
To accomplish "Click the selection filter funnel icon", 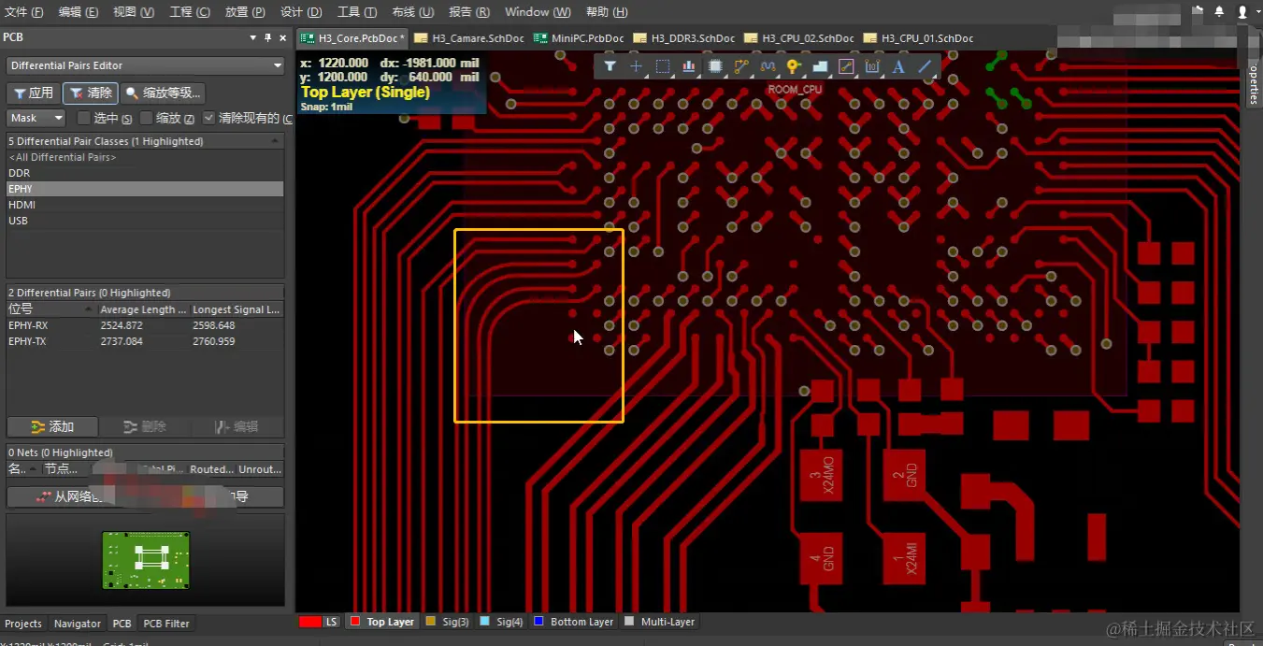I will click(610, 66).
